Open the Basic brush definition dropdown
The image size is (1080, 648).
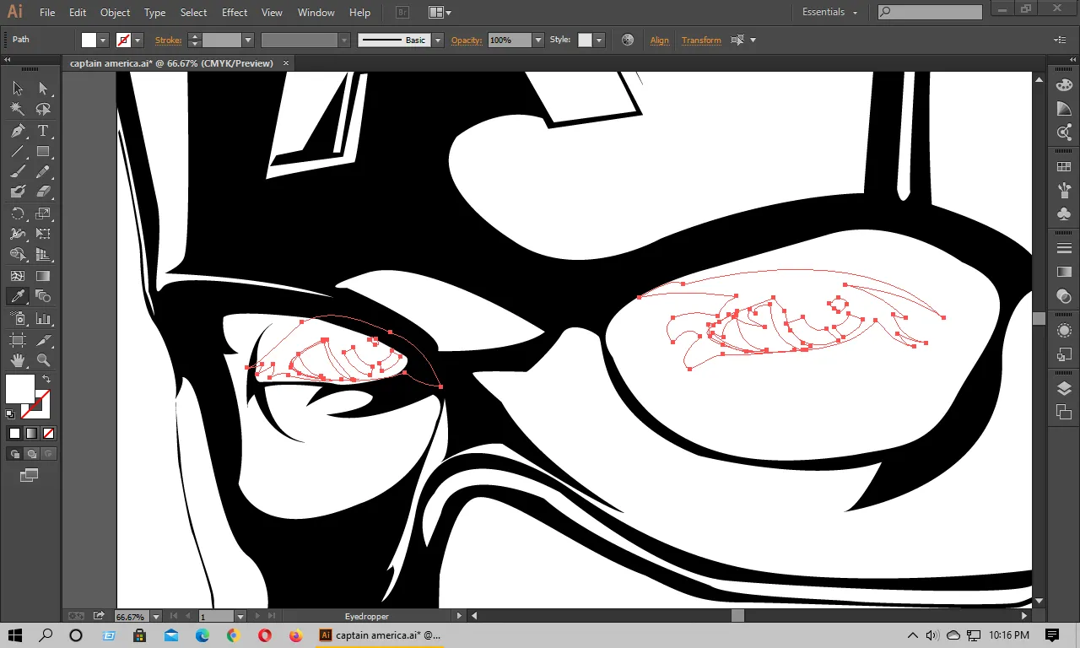click(437, 40)
